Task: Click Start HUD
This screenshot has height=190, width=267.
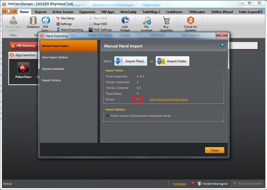Action: 98,18
